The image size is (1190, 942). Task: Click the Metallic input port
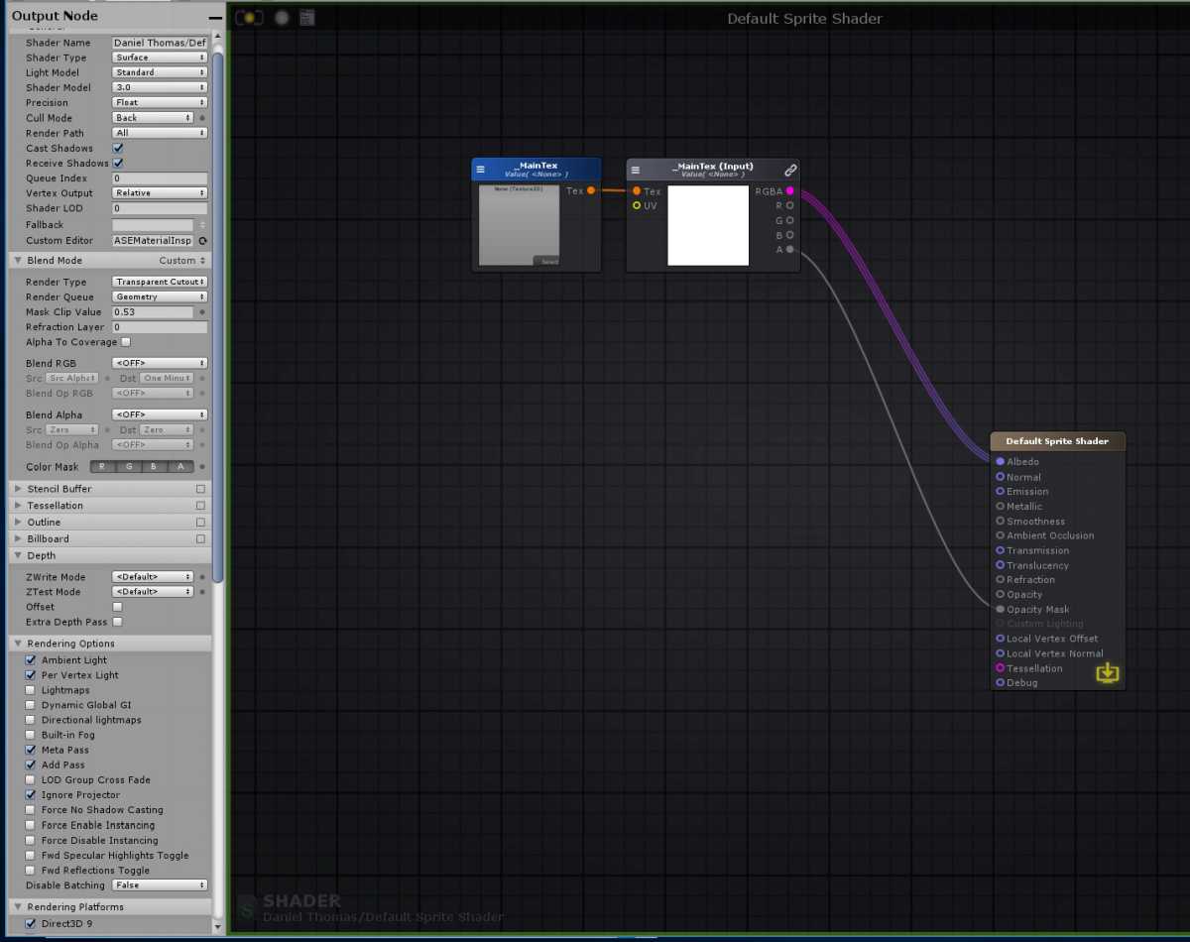tap(1001, 506)
